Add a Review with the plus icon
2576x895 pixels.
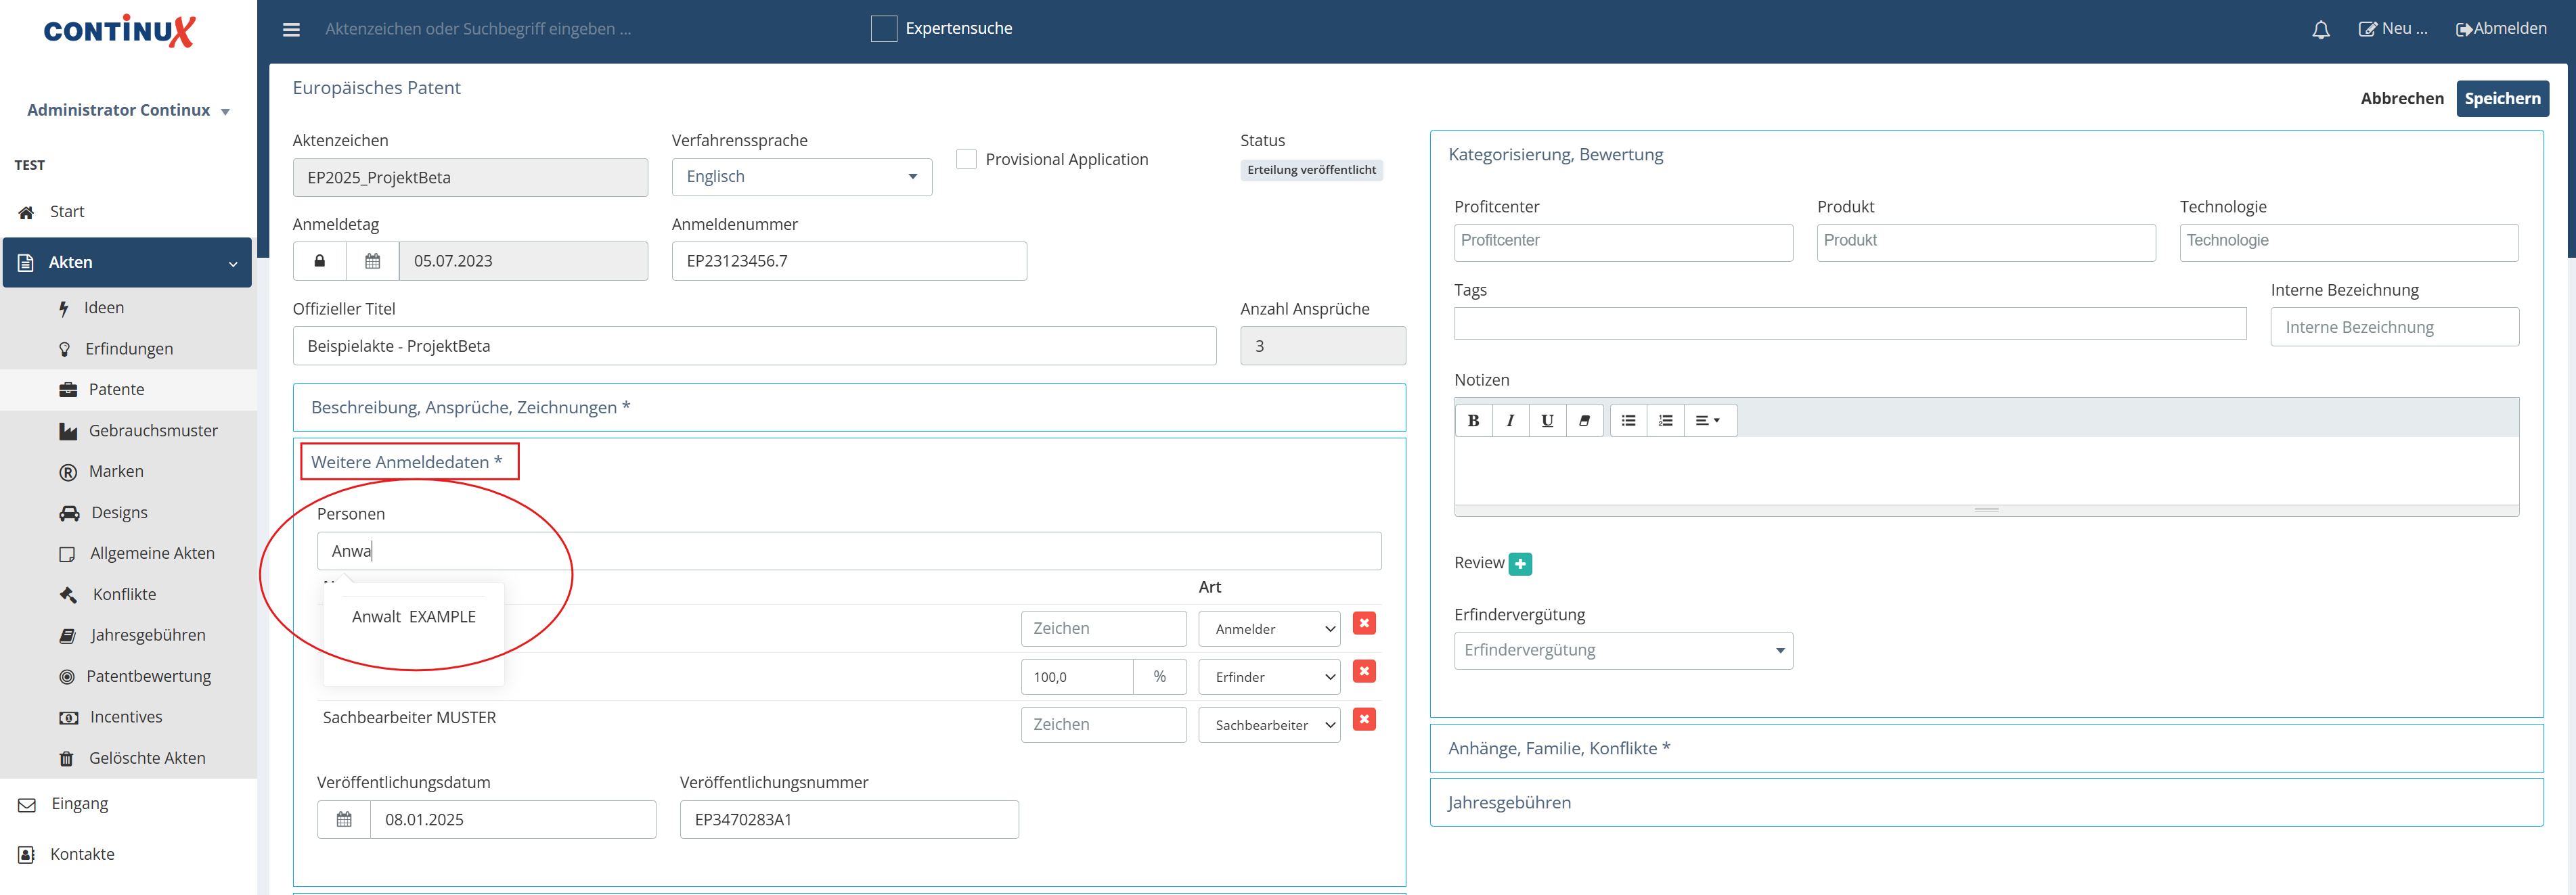1520,564
